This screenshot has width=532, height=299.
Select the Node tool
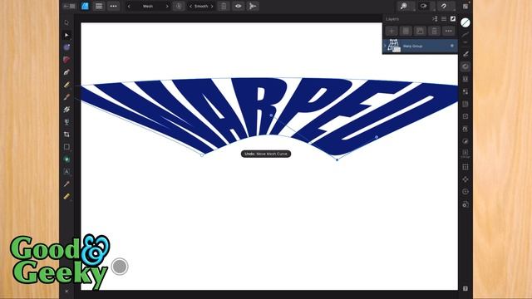click(66, 35)
